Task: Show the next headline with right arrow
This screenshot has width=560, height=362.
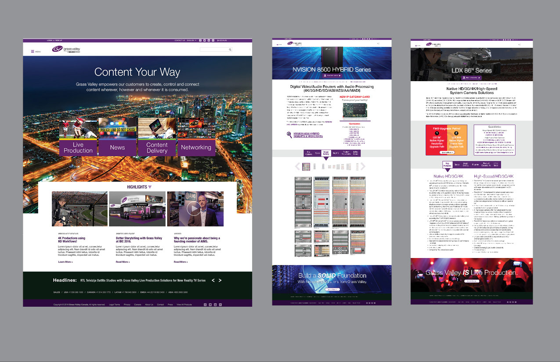Action: point(220,280)
